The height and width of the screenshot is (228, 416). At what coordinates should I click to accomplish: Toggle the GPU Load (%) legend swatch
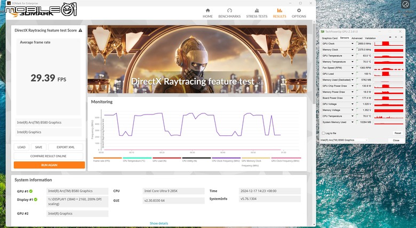[167, 158]
